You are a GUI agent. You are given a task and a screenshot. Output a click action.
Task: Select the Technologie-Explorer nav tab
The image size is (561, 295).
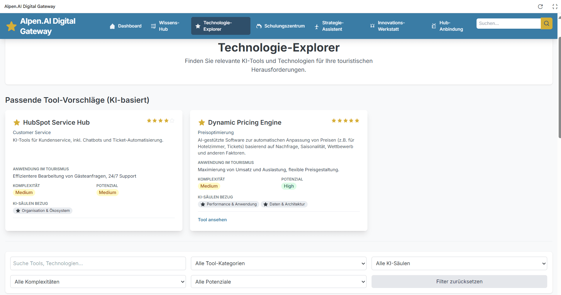[221, 26]
